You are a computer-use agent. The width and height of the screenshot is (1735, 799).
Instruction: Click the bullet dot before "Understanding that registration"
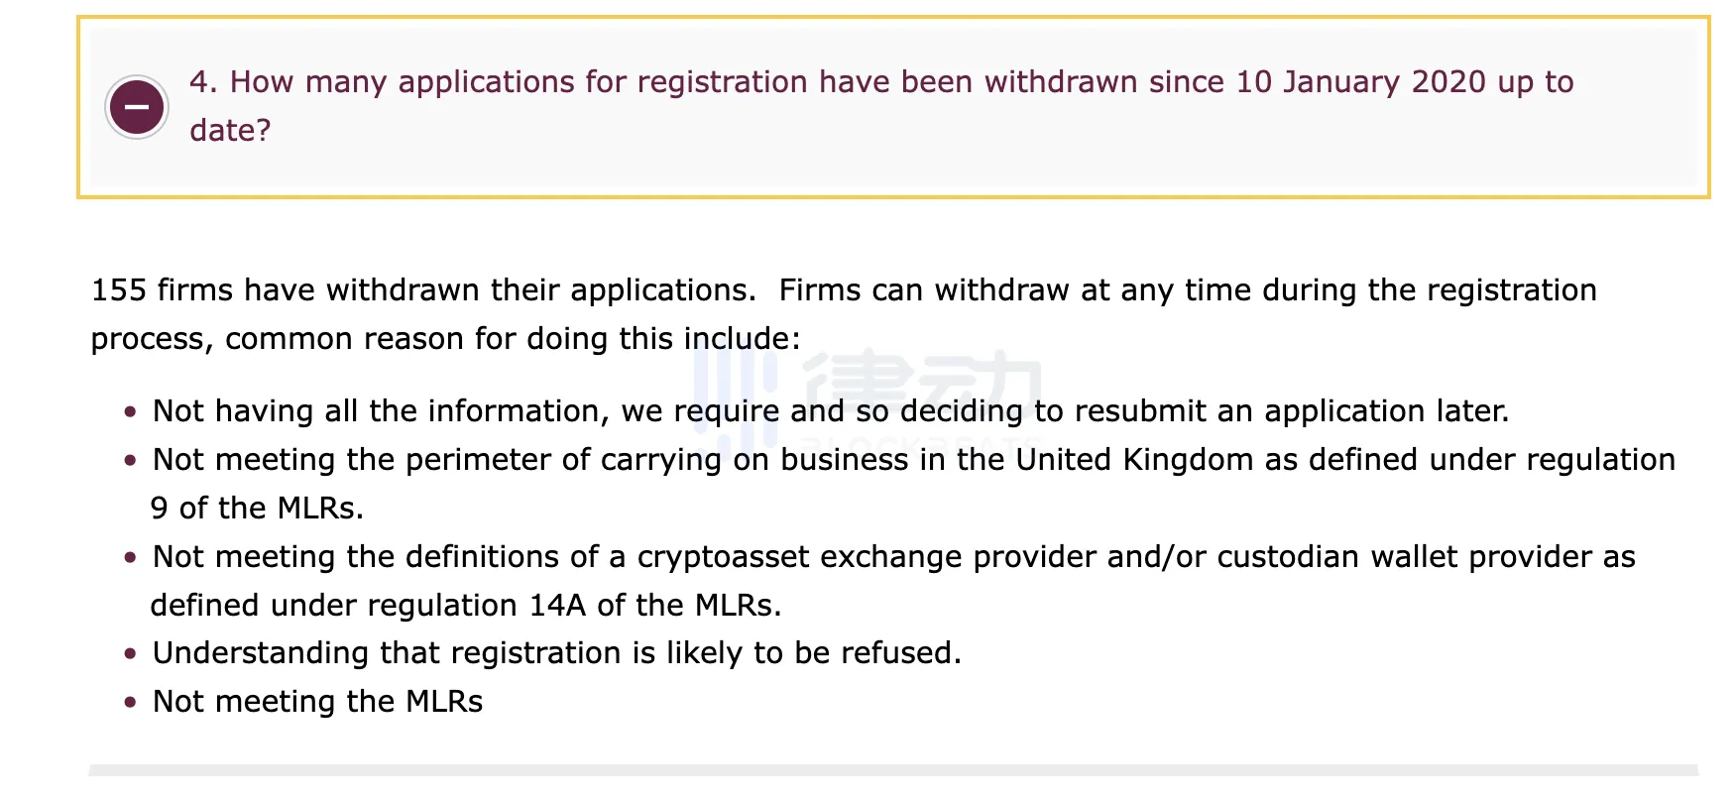130,653
